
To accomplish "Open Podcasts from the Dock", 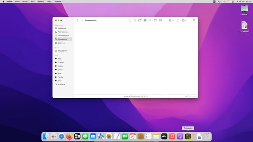I will click(x=180, y=136).
